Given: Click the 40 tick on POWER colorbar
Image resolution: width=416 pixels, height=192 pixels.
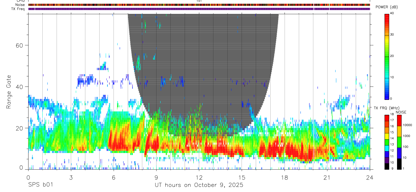Looking at the screenshot, I should (392, 13).
